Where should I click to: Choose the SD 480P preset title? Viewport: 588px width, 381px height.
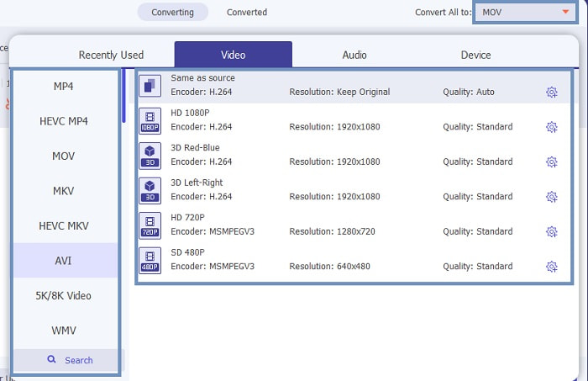187,252
